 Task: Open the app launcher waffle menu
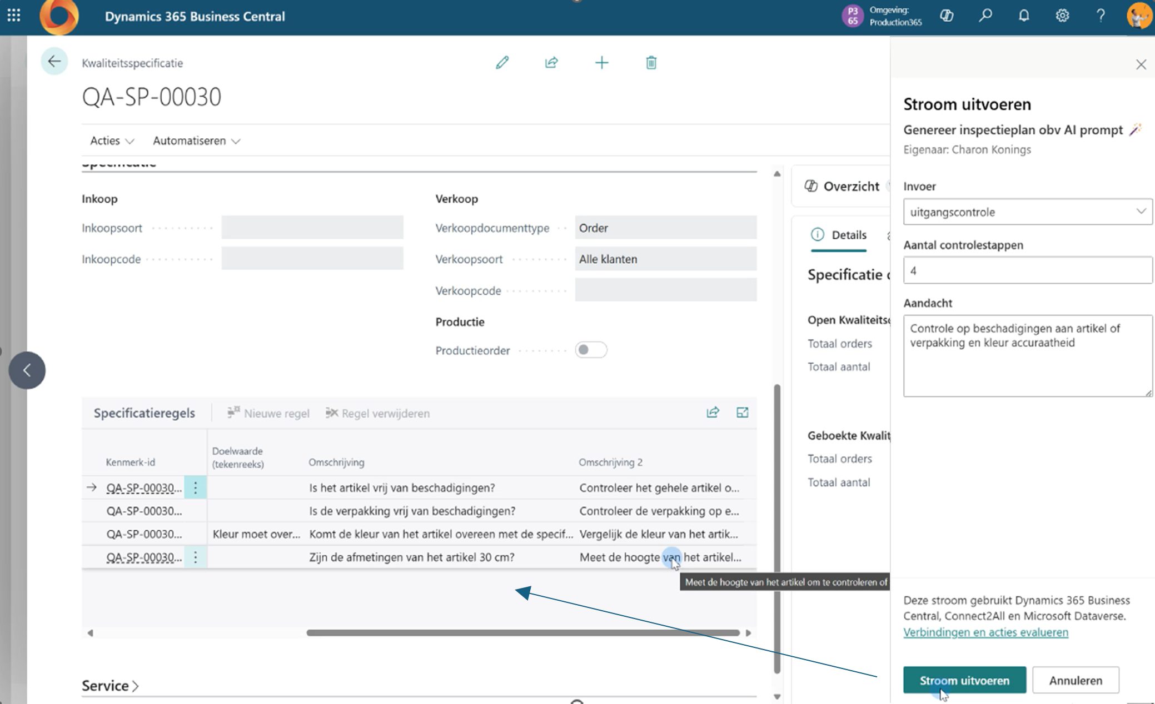click(x=14, y=16)
